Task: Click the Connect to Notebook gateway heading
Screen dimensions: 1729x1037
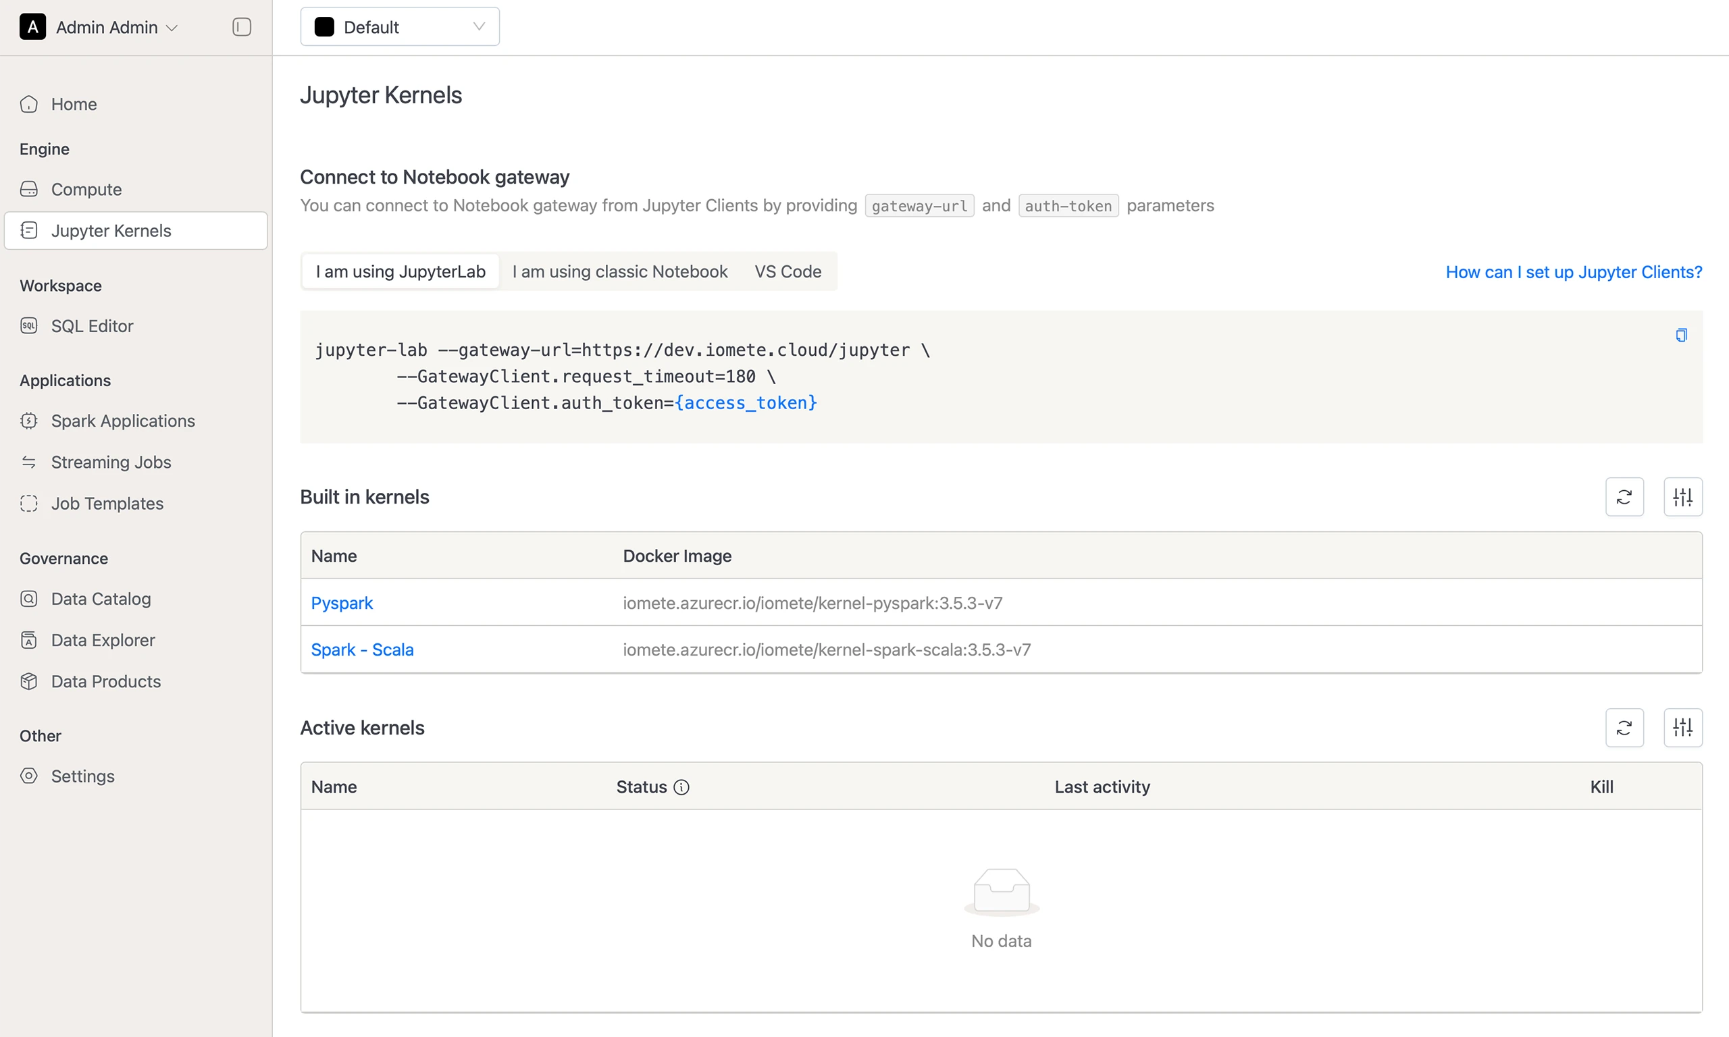Action: point(435,177)
